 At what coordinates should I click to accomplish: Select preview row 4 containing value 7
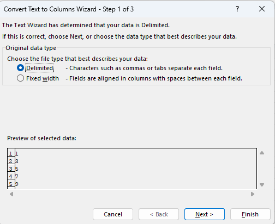point(132,176)
